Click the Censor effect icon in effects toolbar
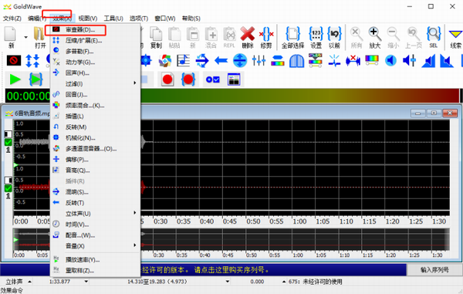The image size is (463, 294). point(14,60)
